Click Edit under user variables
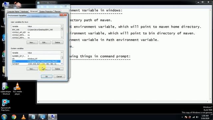Image resolution: width=213 pixels, height=120 pixels. click(x=45, y=42)
